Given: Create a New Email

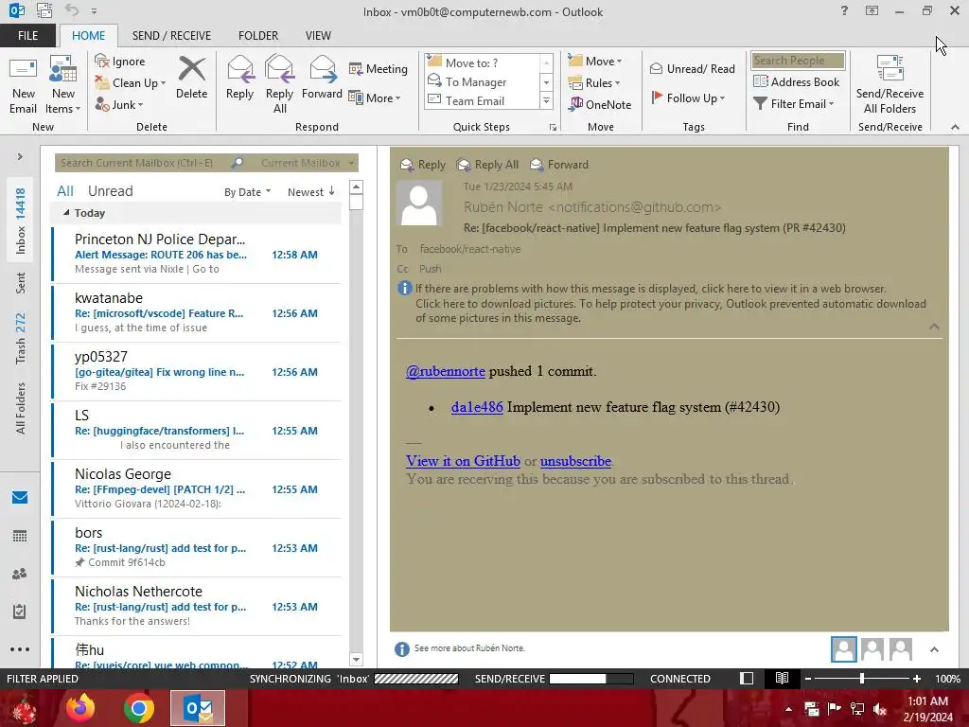Looking at the screenshot, I should coord(24,85).
